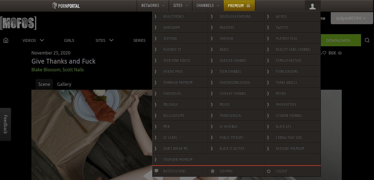Image resolution: width=374 pixels, height=180 pixels.
Task: Choose MileHigh entry
Action: 180,104
